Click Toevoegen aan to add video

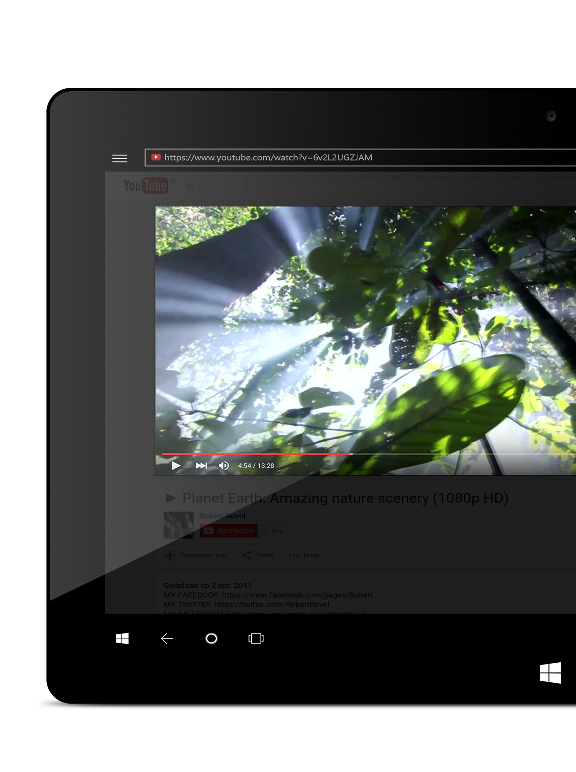tap(196, 555)
